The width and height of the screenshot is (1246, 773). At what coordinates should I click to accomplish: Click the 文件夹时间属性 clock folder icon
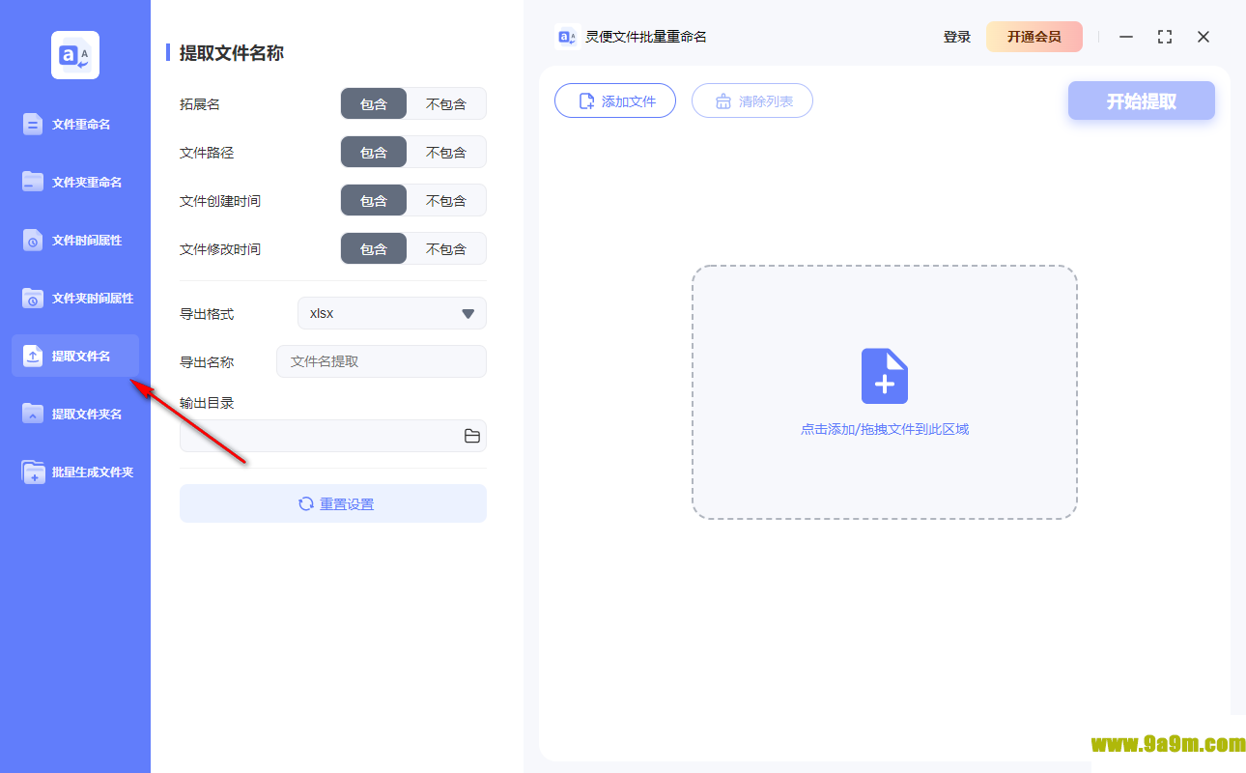tap(33, 298)
